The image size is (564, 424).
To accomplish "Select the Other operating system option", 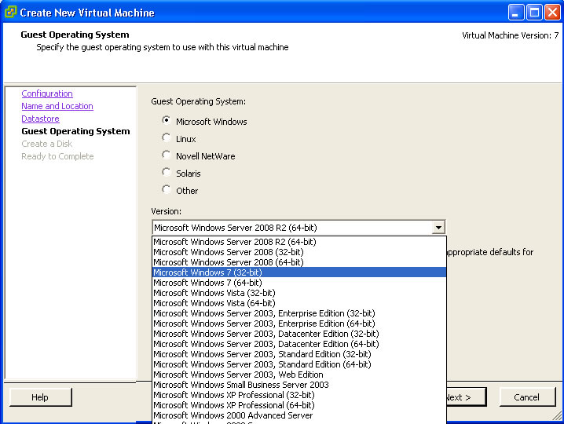I will pos(167,189).
